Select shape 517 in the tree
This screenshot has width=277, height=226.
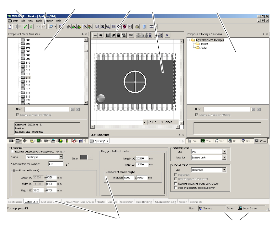pos(28,89)
